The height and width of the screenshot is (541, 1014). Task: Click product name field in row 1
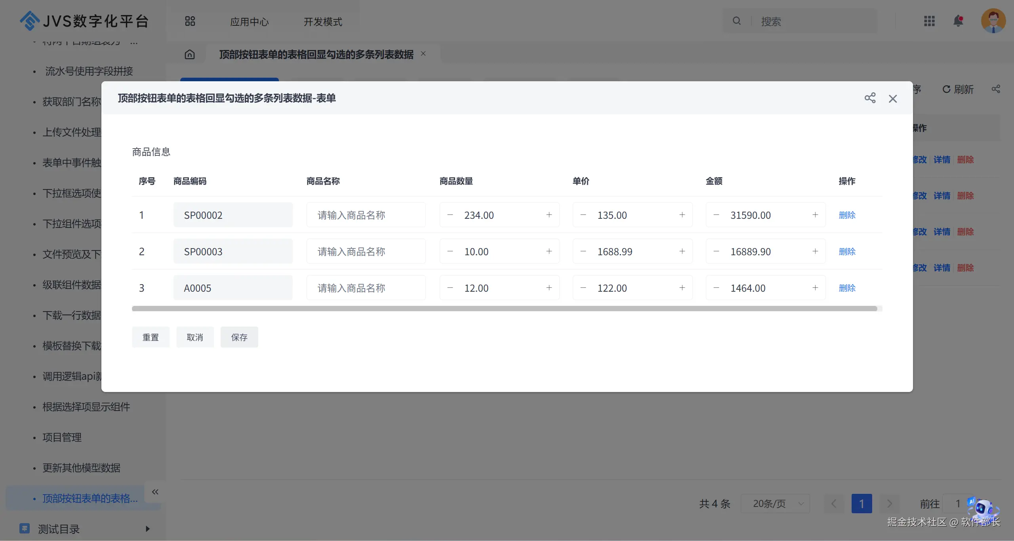tap(366, 215)
